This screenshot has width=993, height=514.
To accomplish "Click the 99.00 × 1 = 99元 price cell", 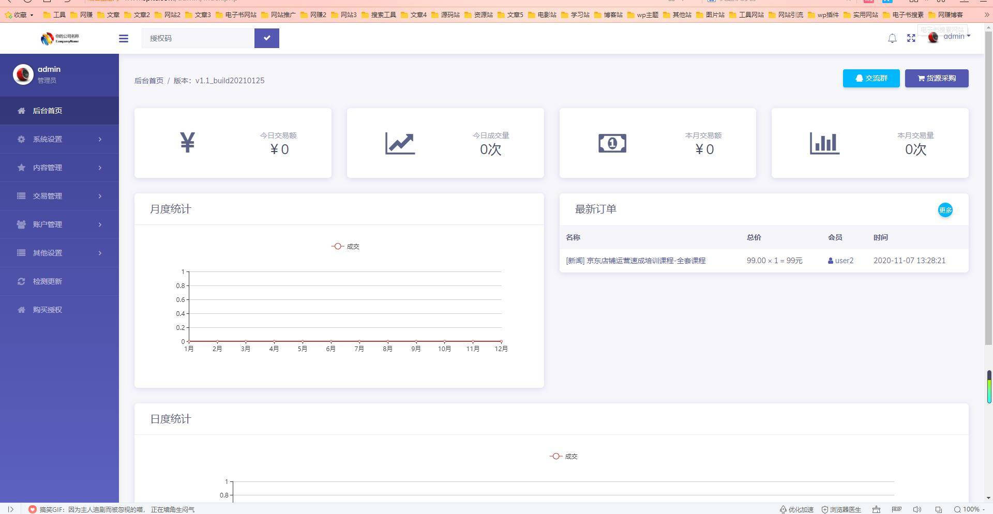I will coord(775,261).
